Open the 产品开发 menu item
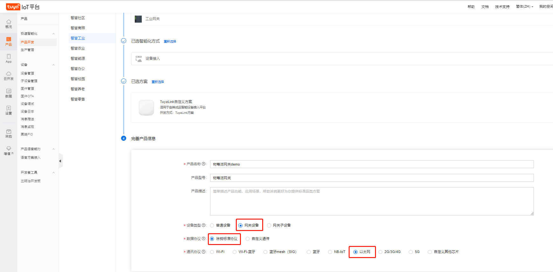The height and width of the screenshot is (272, 553). click(38, 42)
